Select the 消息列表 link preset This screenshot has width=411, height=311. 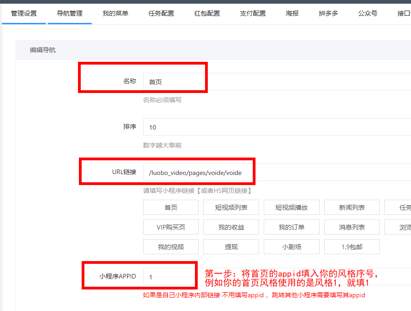click(352, 227)
